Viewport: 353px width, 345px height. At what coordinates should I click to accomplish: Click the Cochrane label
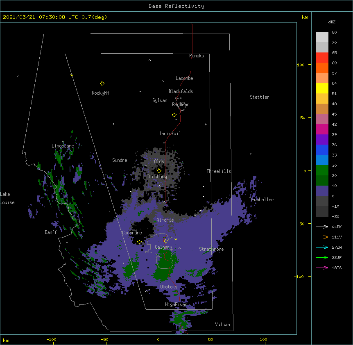[x=132, y=233]
